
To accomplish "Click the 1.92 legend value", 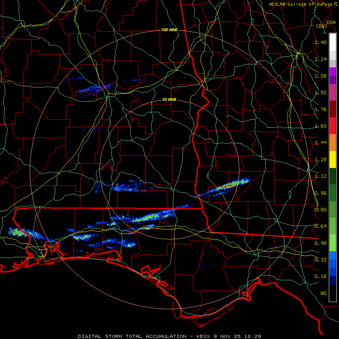I will coord(321,93).
